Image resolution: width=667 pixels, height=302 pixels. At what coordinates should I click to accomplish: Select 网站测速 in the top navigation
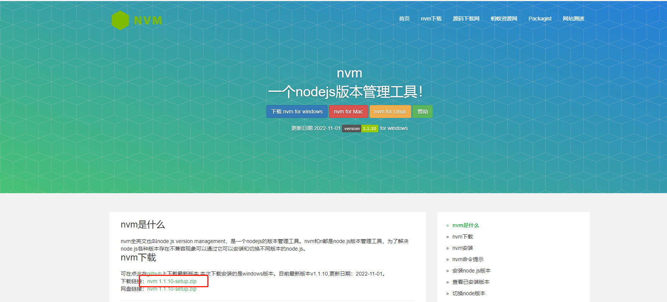point(574,19)
